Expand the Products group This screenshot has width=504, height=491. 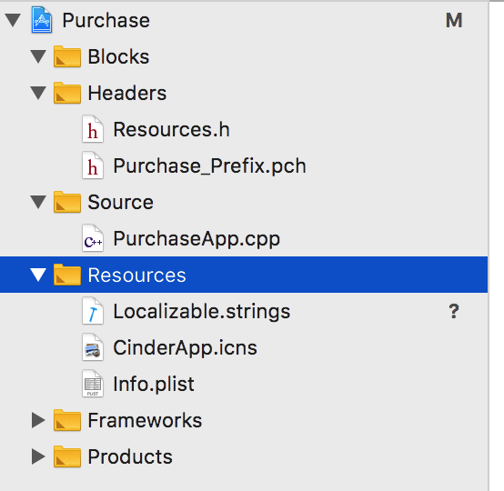38,456
